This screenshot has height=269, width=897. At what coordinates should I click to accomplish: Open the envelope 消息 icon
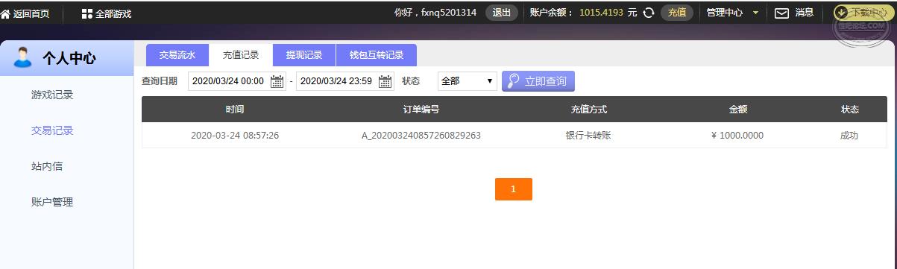click(781, 13)
